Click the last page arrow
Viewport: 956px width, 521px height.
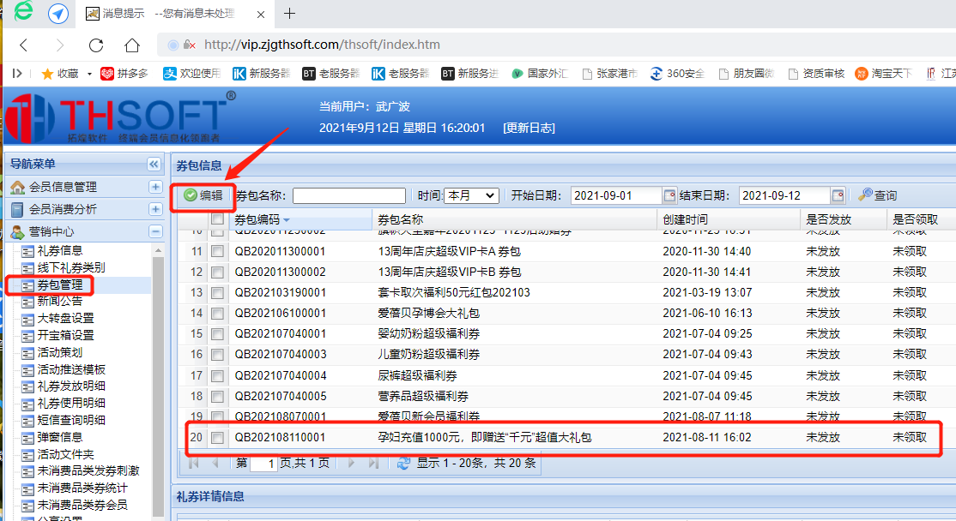pos(373,464)
